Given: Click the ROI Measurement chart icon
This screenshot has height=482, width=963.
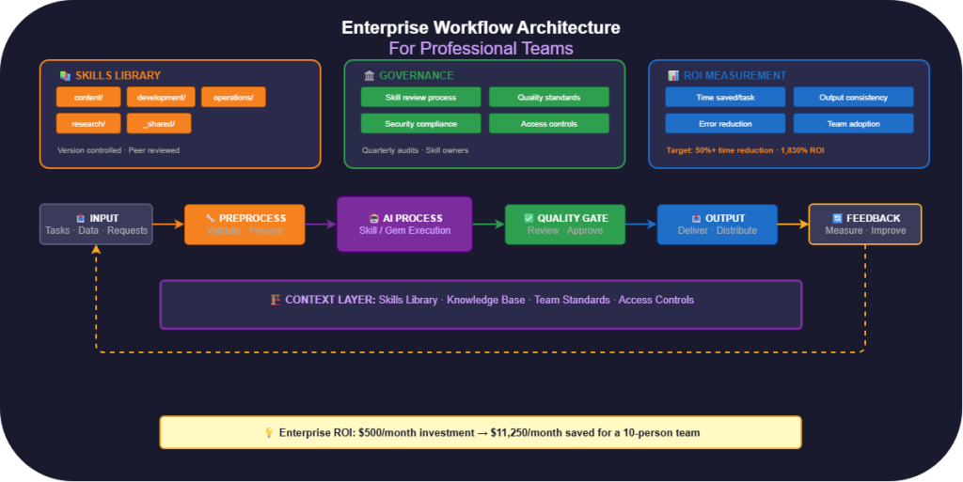Looking at the screenshot, I should click(x=673, y=76).
